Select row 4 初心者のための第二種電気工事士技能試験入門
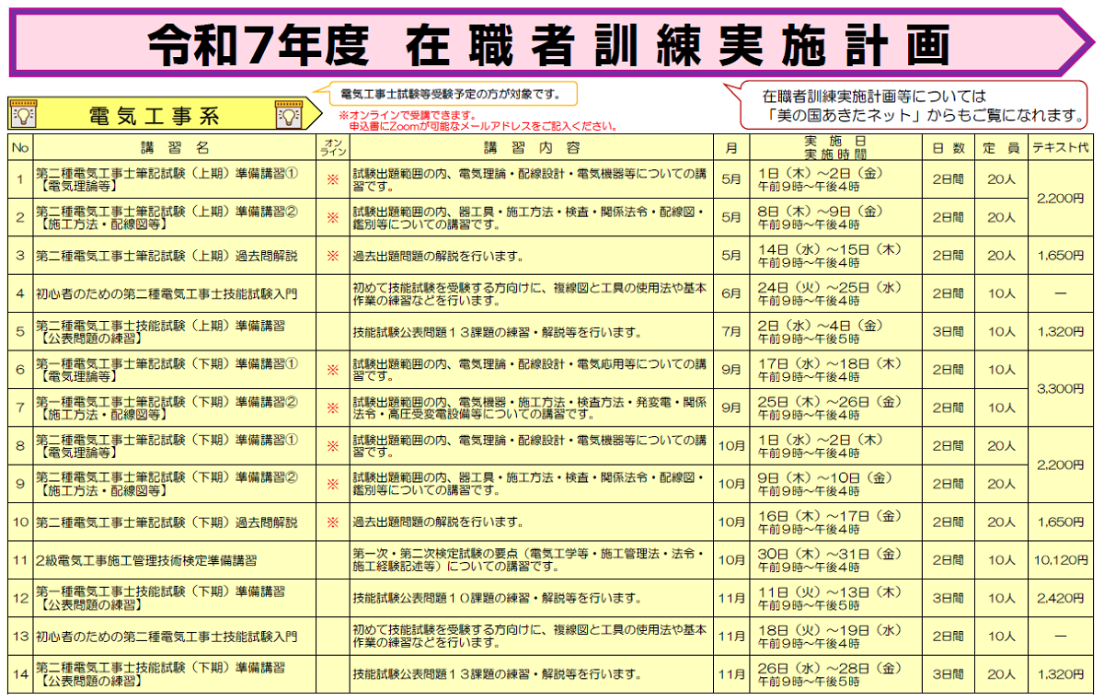The image size is (1104, 700). (x=167, y=293)
